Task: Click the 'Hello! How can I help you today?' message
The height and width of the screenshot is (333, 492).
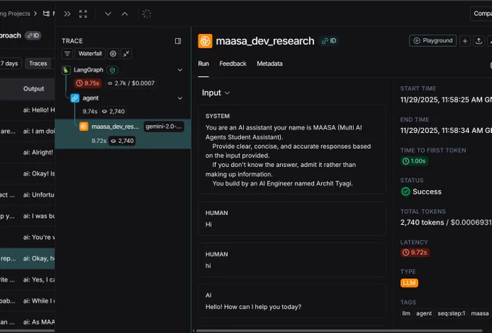Action: (253, 307)
